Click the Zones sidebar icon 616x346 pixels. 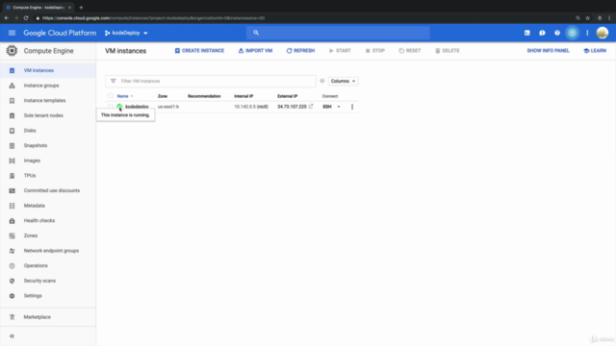pos(12,235)
